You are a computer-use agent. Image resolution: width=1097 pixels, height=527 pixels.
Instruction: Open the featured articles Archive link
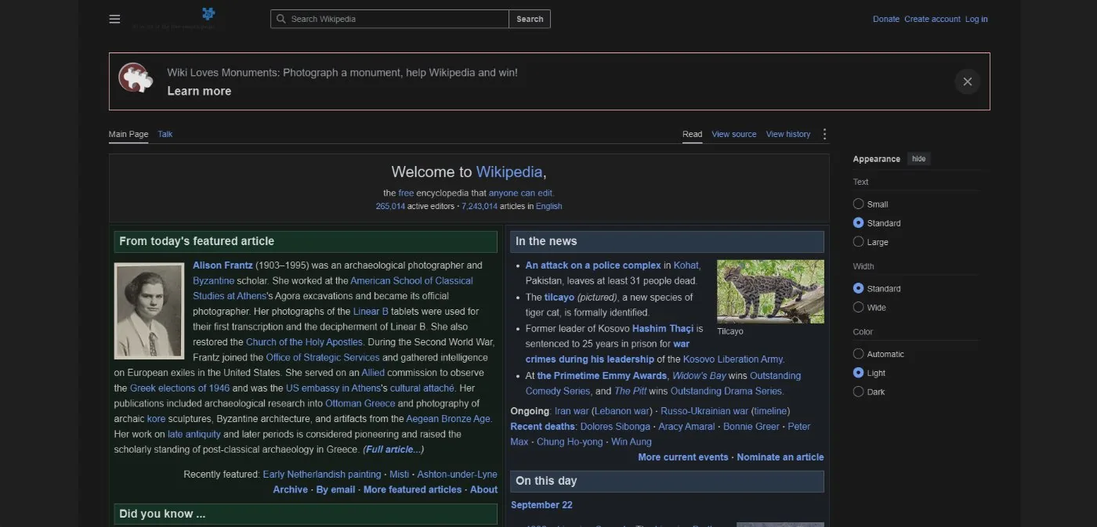pos(290,489)
